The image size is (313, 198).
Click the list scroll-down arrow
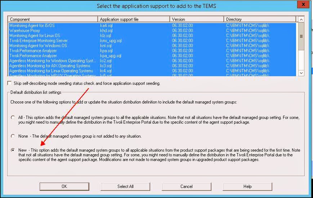pos(301,73)
